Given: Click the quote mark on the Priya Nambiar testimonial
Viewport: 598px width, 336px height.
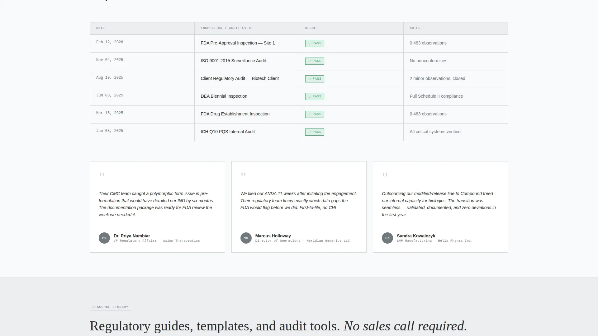Looking at the screenshot, I should [102, 175].
